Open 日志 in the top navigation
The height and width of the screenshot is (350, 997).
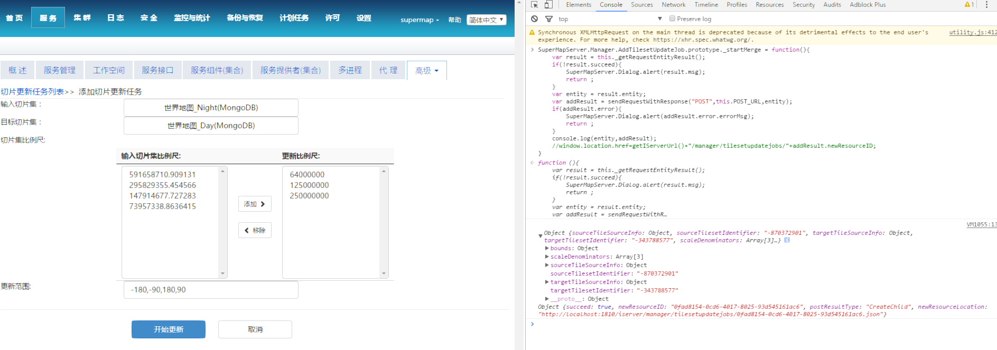115,18
